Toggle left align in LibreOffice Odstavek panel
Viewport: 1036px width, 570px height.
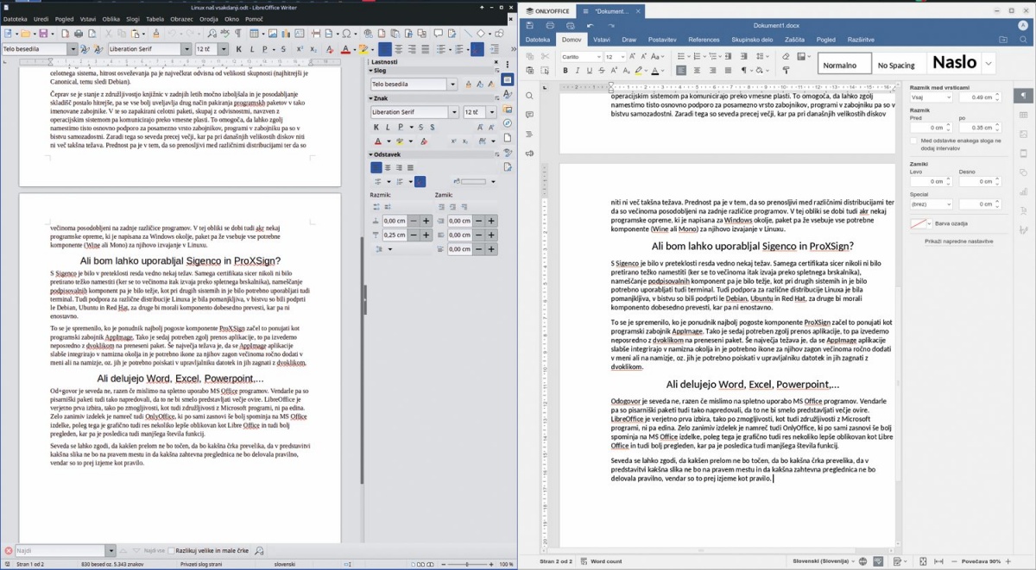(376, 167)
